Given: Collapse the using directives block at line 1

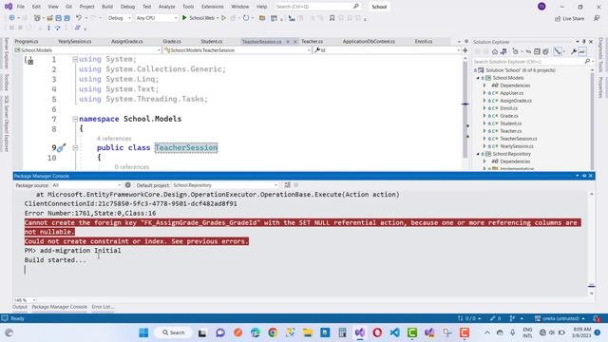Looking at the screenshot, I should coord(75,59).
